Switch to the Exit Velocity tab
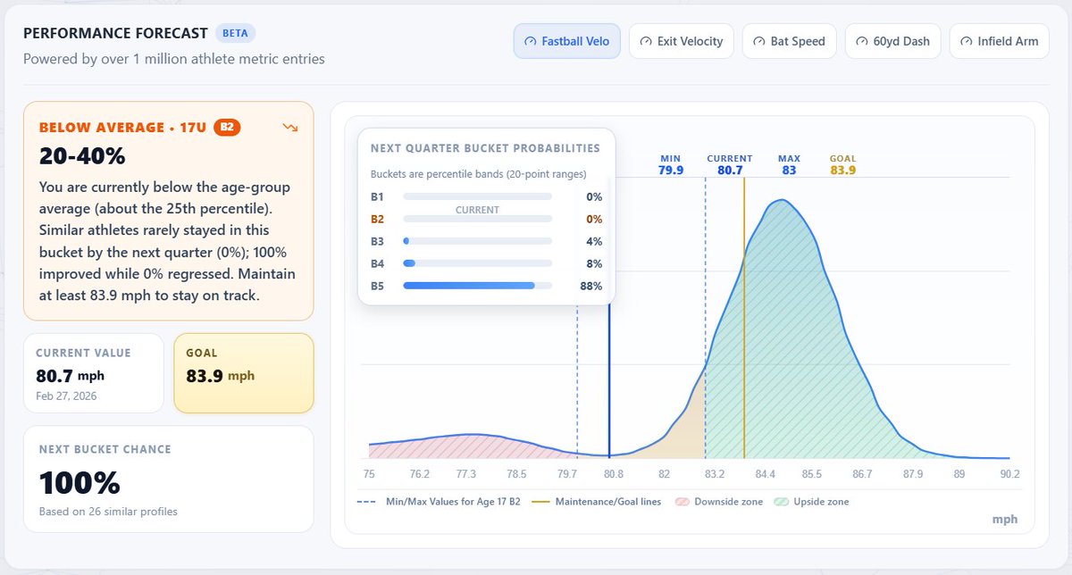The width and height of the screenshot is (1072, 575). coord(682,41)
